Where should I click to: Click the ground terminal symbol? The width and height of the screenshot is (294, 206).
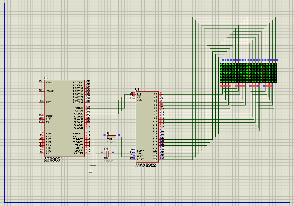click(90, 172)
